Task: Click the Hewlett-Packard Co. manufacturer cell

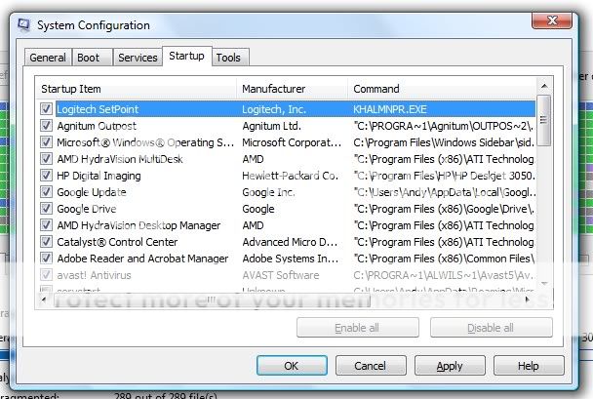Action: point(290,176)
